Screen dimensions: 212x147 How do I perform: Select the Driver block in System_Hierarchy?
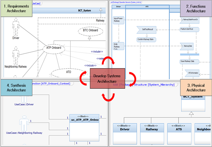125,134
